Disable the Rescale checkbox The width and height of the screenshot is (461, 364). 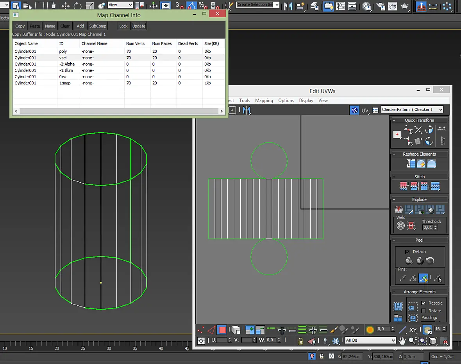[x=423, y=303]
